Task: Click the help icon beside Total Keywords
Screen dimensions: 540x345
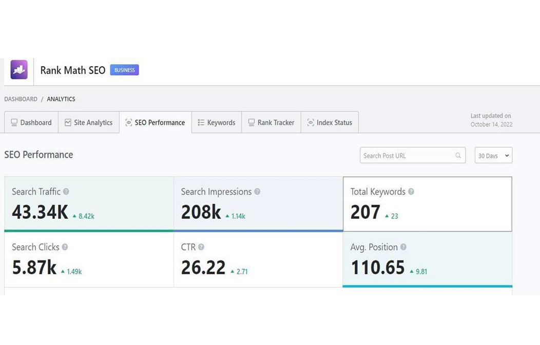Action: pos(411,192)
